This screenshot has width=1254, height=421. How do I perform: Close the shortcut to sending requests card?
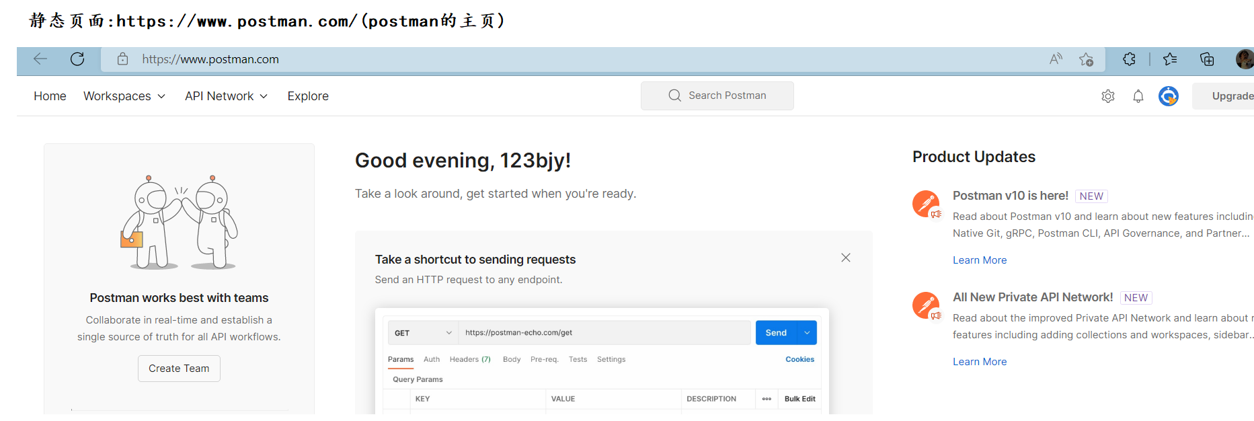(x=846, y=258)
